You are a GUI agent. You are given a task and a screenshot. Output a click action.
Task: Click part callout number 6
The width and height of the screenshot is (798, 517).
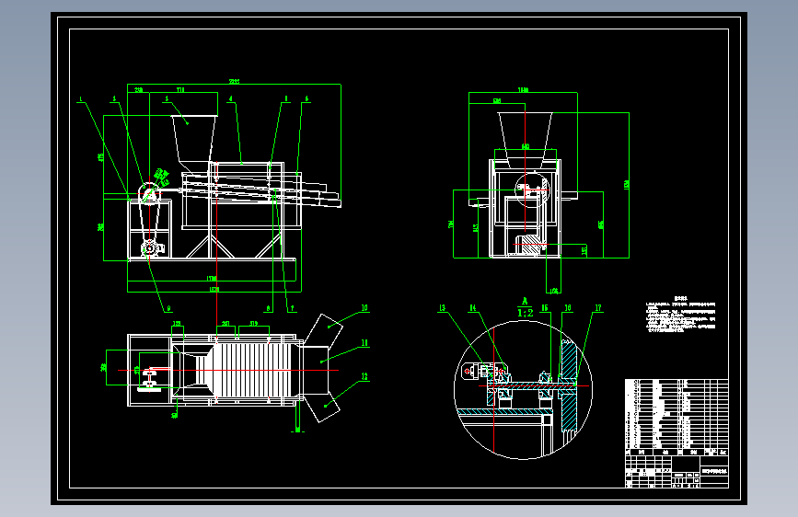point(306,98)
